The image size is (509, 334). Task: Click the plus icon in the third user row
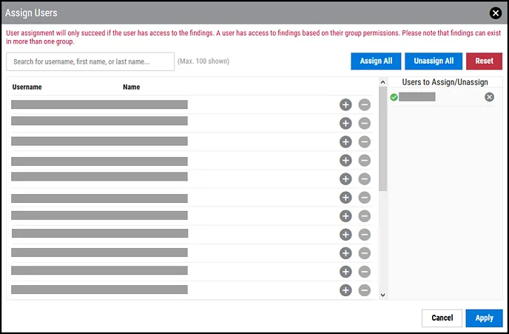pyautogui.click(x=345, y=141)
